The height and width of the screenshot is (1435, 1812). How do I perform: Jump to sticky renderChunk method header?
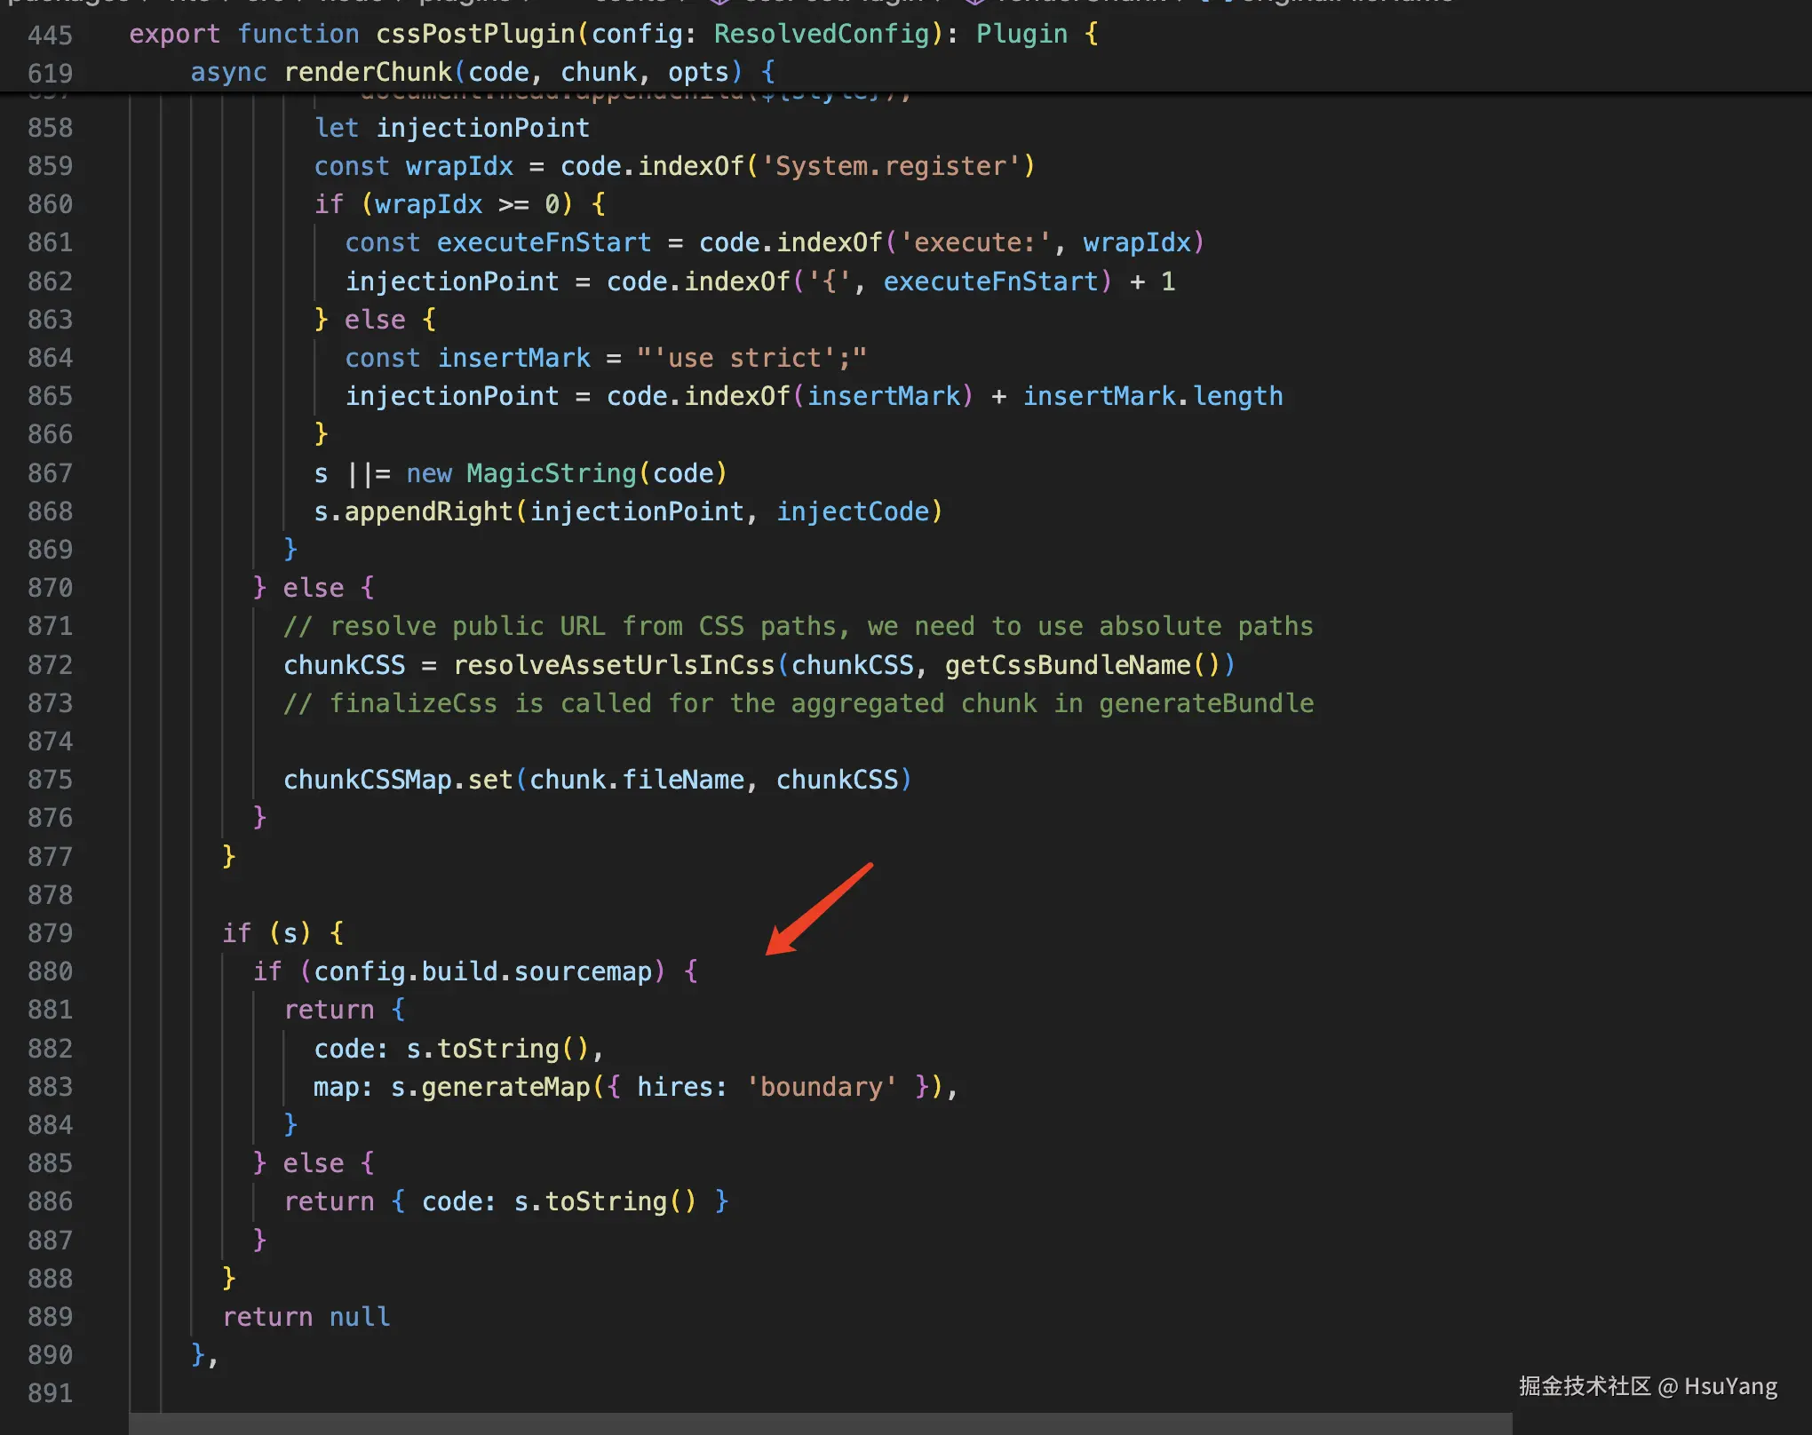[x=368, y=72]
